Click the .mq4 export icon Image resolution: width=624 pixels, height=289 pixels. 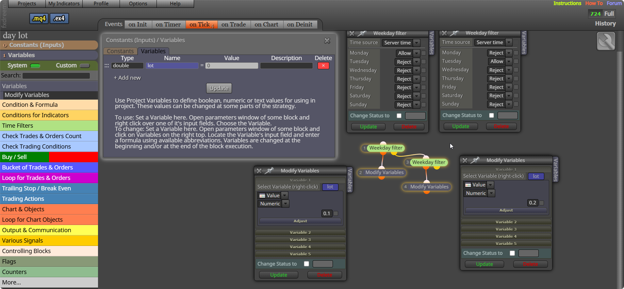[x=39, y=19]
